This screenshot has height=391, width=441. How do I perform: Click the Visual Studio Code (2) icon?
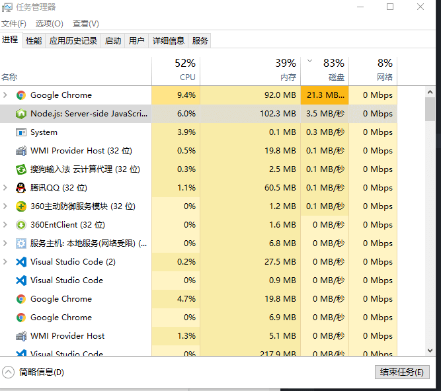(x=21, y=262)
